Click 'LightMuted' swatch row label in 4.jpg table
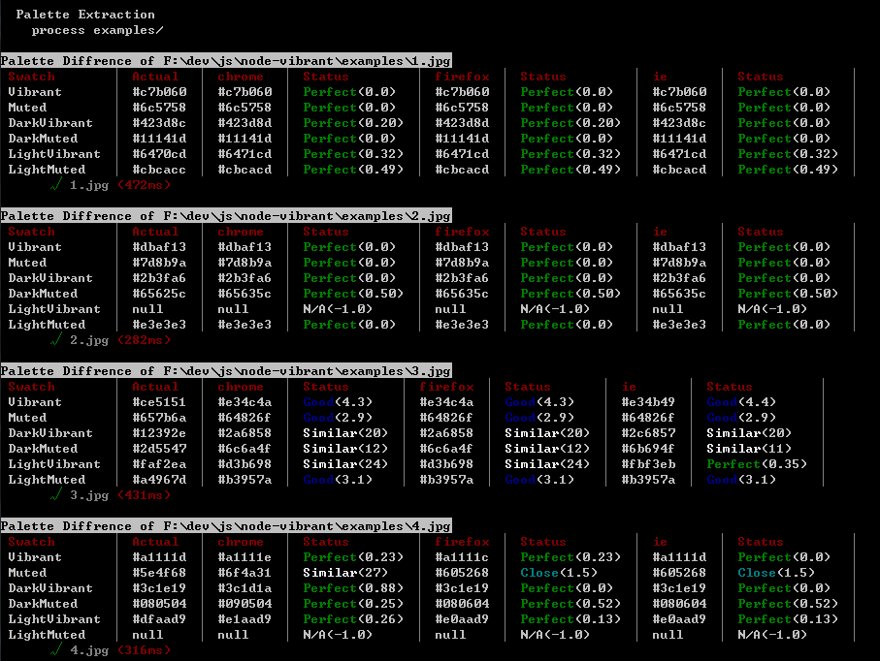Viewport: 880px width, 661px height. pos(47,635)
